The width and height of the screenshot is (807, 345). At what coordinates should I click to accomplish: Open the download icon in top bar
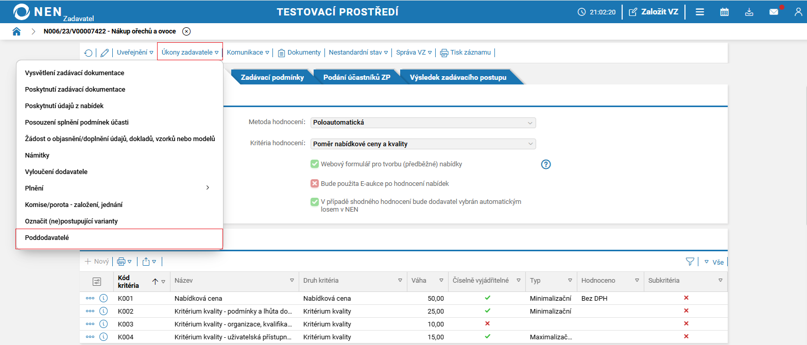point(749,12)
